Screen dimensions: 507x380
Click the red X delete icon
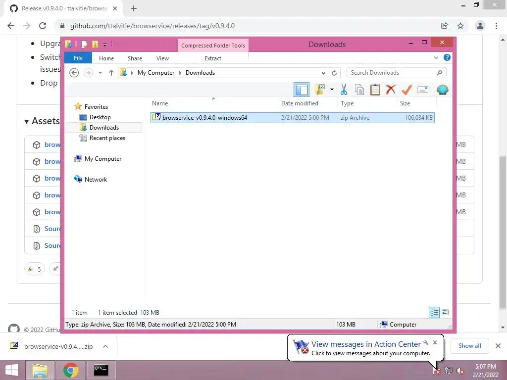point(391,89)
